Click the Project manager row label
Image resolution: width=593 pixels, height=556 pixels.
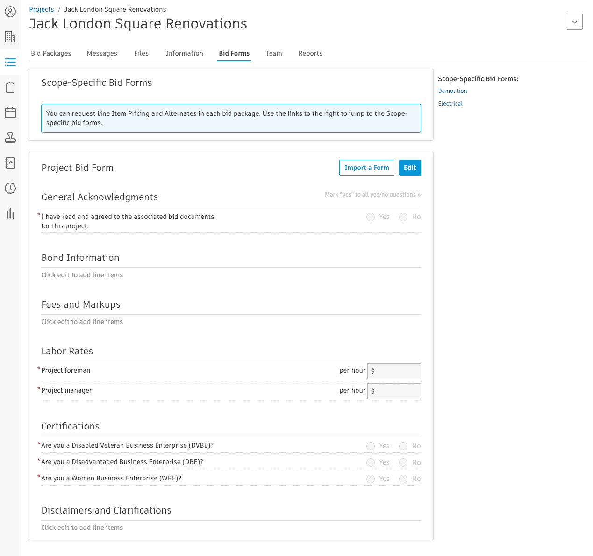click(66, 390)
